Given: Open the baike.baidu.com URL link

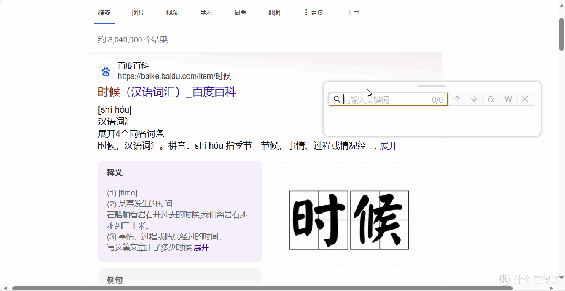Looking at the screenshot, I should 174,76.
